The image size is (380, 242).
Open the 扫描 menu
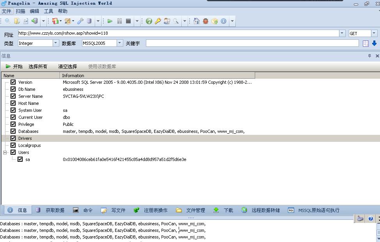click(21, 11)
